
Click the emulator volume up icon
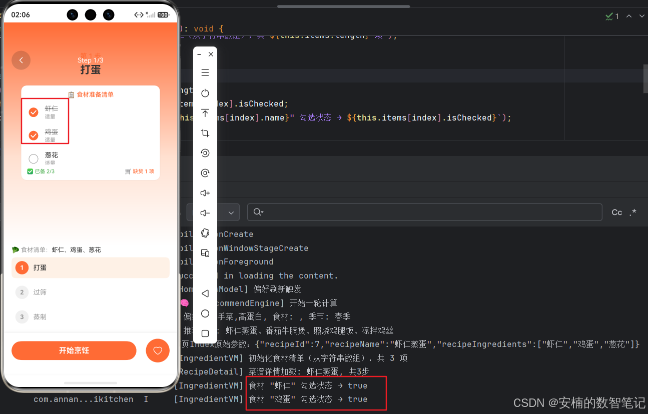pos(205,193)
